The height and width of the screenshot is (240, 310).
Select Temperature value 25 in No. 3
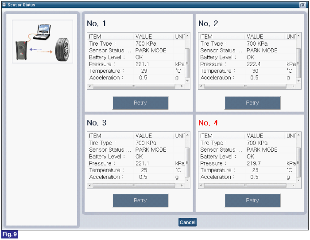click(144, 170)
